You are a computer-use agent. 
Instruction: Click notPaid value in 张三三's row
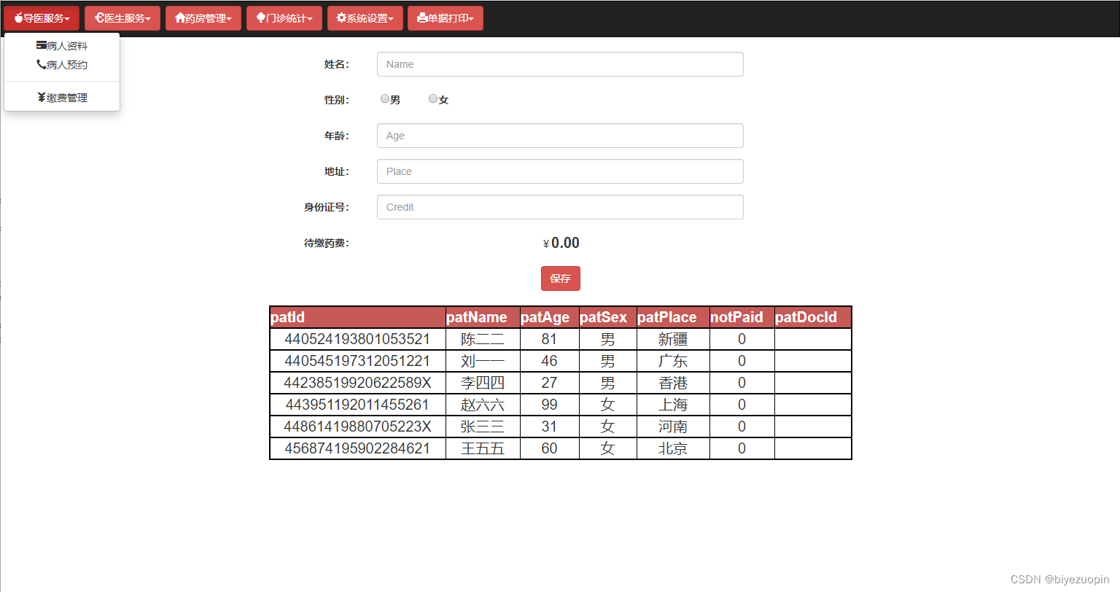742,427
